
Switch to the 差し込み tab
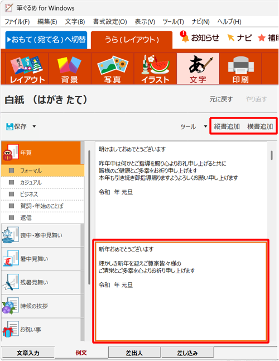[187, 353]
